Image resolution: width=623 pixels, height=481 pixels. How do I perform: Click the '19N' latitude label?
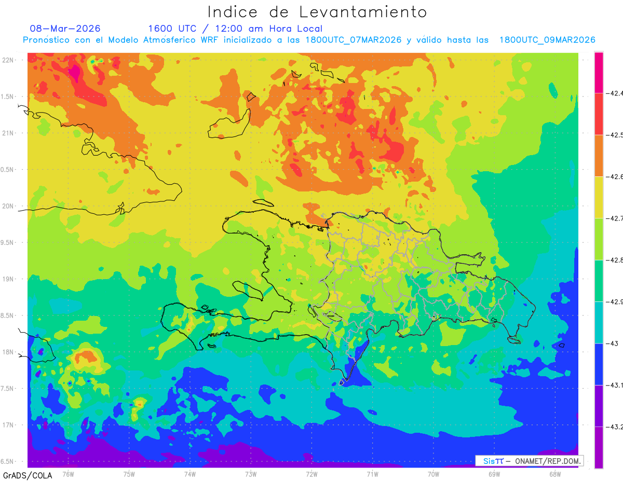tap(9, 279)
